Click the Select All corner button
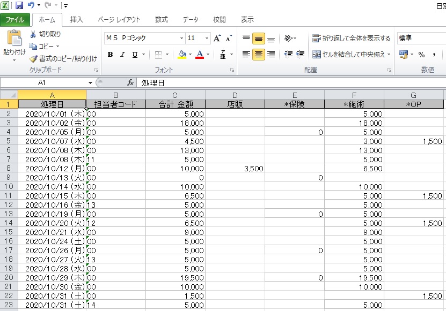The width and height of the screenshot is (446, 311). tap(9, 95)
